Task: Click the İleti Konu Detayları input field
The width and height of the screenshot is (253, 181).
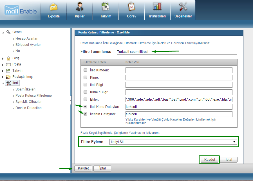Action: [x=179, y=107]
